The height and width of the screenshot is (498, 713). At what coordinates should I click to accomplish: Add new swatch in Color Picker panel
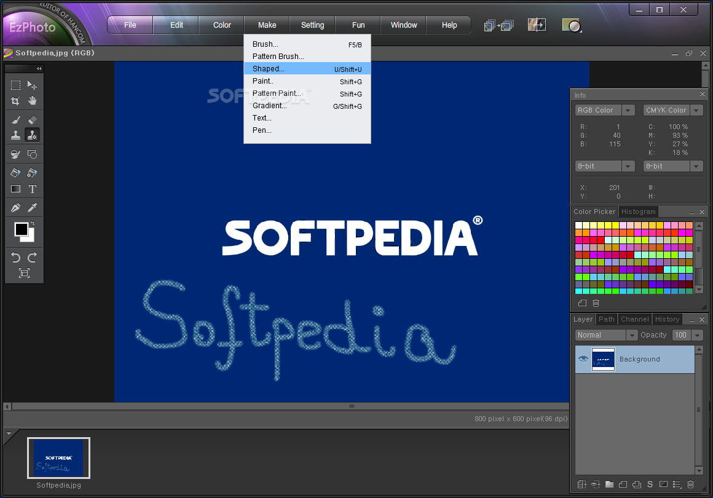(583, 303)
